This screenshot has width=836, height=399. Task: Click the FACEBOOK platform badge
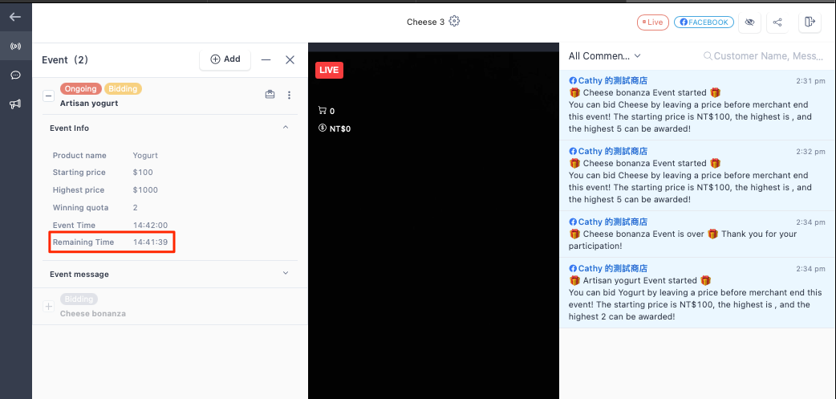coord(704,22)
